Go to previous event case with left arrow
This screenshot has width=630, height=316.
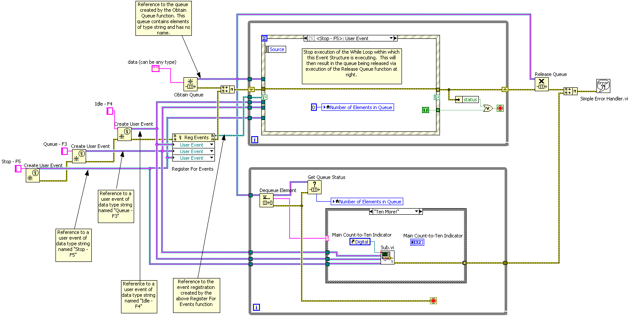pos(305,38)
